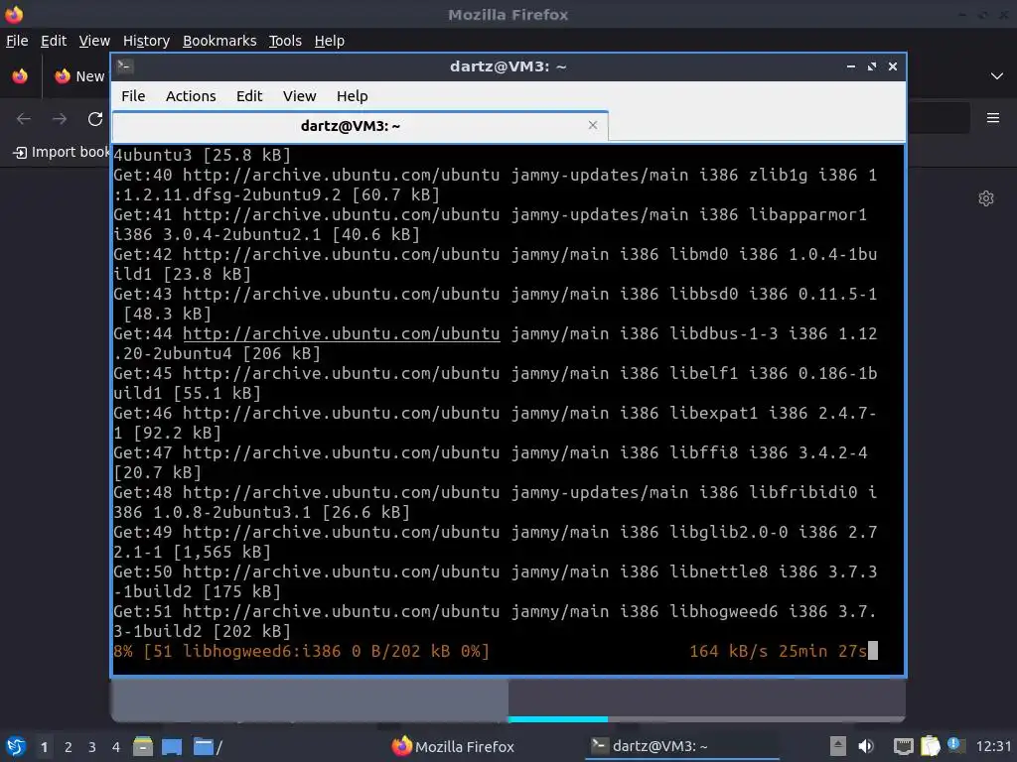Open the root folder launcher in taskbar
This screenshot has height=762, width=1017.
click(208, 746)
